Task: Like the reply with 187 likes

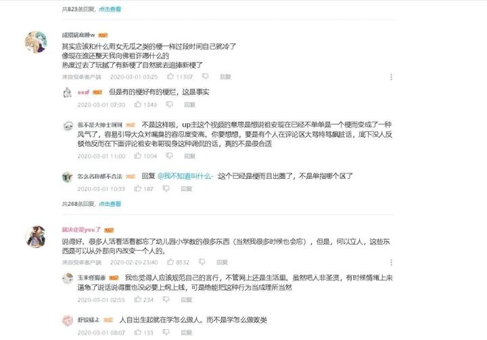Action: click(x=137, y=188)
